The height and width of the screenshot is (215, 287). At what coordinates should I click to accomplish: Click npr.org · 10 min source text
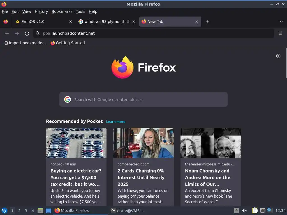(x=63, y=164)
